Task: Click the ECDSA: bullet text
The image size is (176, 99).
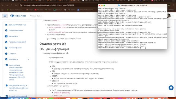Action: pyautogui.click(x=54, y=76)
